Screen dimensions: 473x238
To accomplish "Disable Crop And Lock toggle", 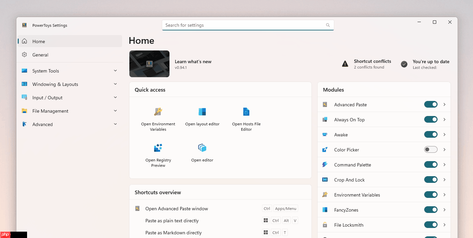I will point(431,180).
